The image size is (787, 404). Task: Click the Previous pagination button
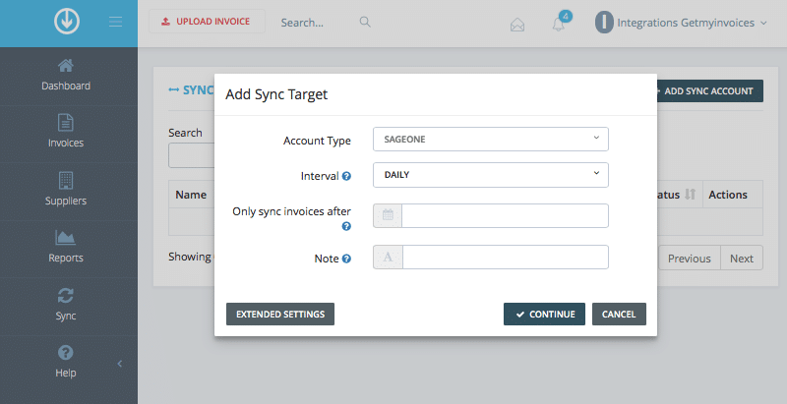(690, 259)
